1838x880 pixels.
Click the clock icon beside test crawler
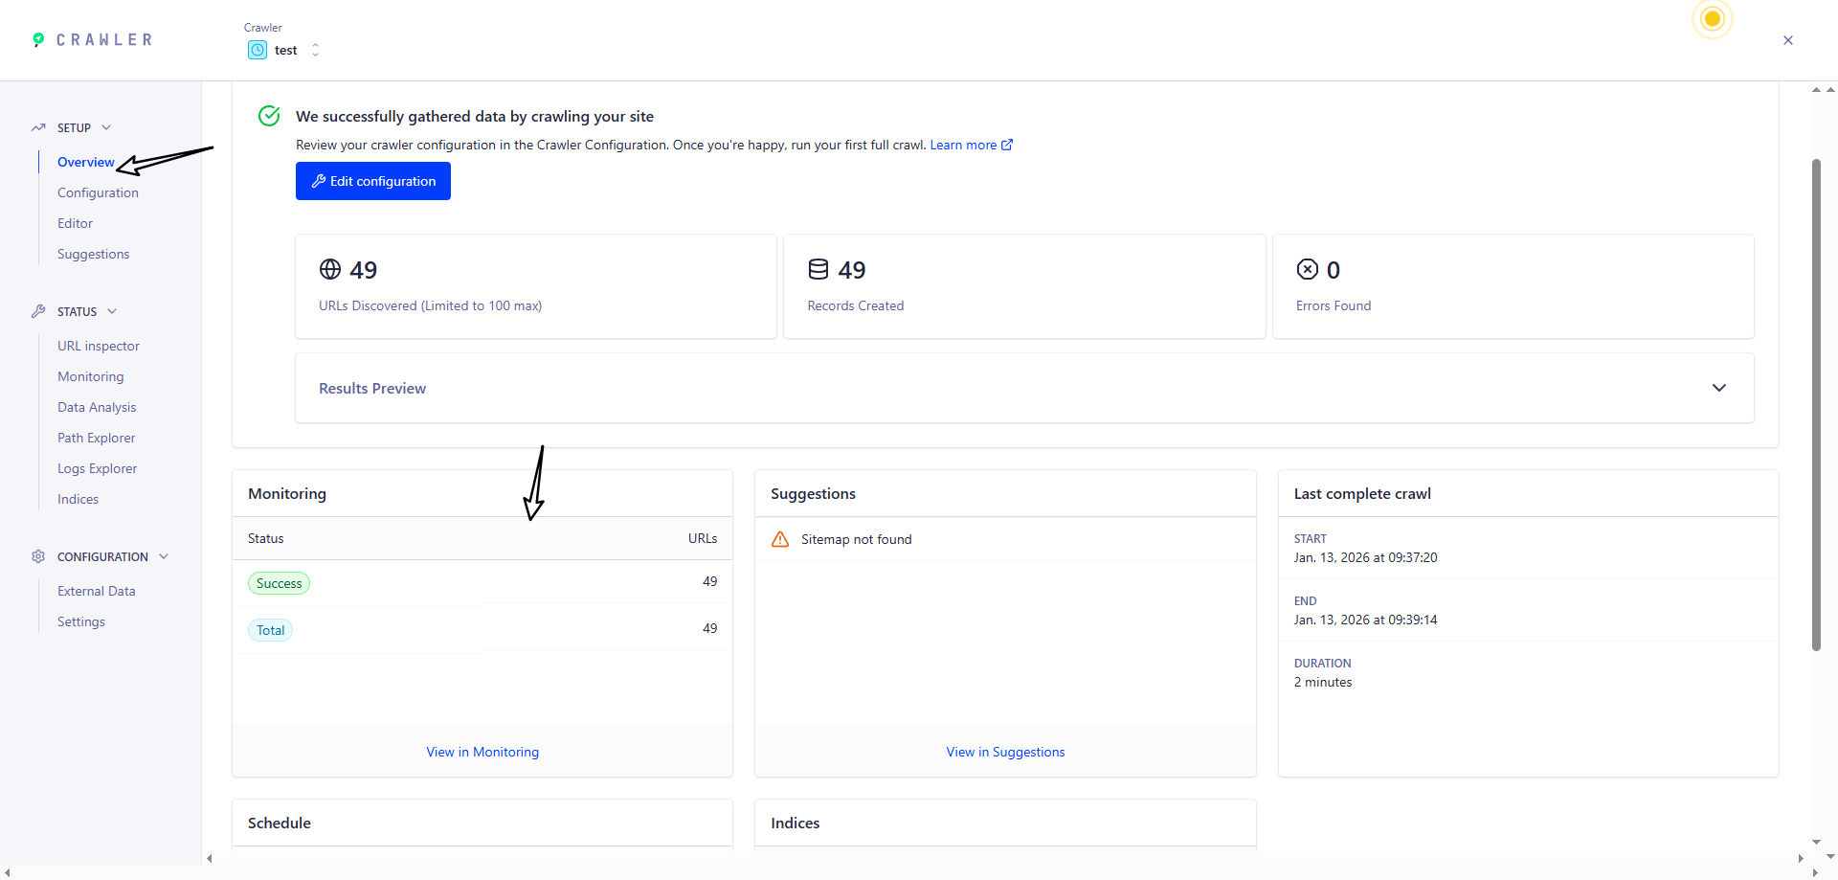point(258,50)
